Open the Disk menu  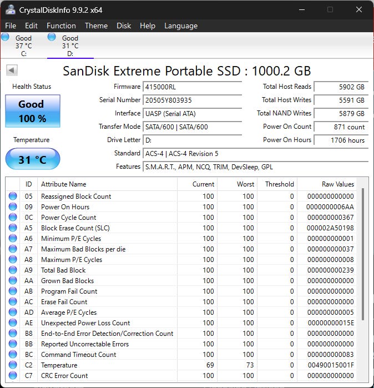[124, 26]
